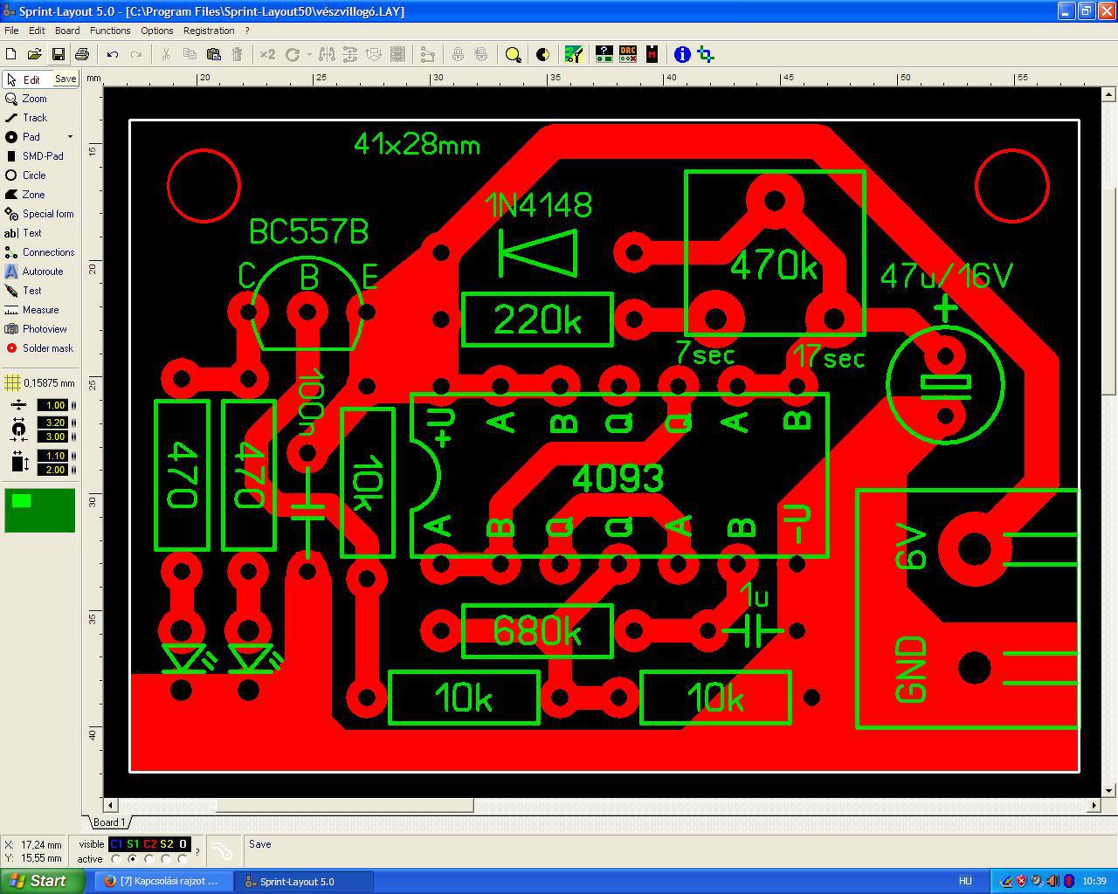Viewport: 1118px width, 894px height.
Task: Open the Functions menu
Action: coord(110,31)
